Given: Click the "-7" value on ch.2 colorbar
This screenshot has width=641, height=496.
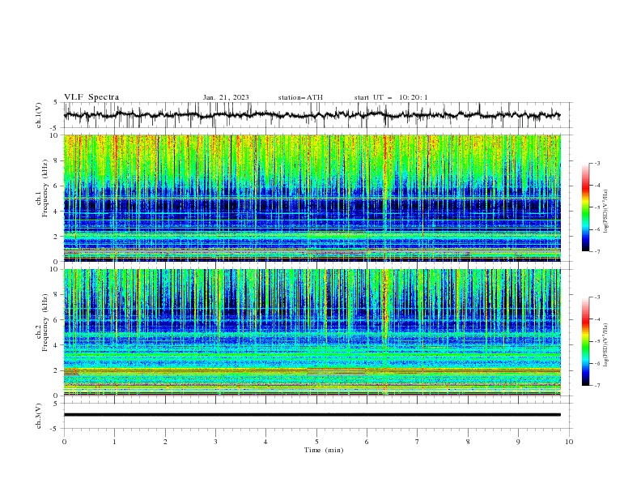Looking at the screenshot, I should click(596, 385).
